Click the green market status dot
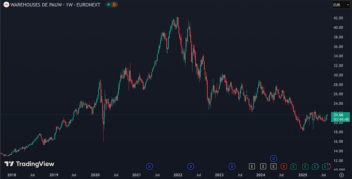 (108, 5)
